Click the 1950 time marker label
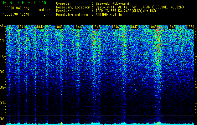The image size is (197, 125). (x=191, y=27)
